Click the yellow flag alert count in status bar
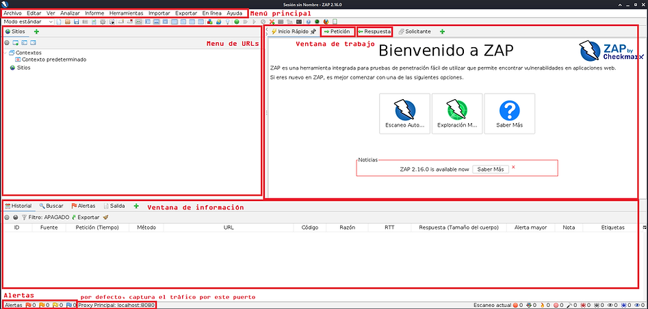Image resolution: width=648 pixels, height=309 pixels. point(57,306)
